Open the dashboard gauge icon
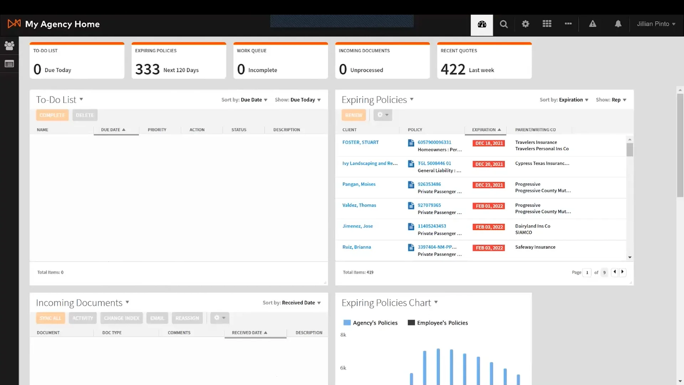This screenshot has width=684, height=385. coord(482,24)
